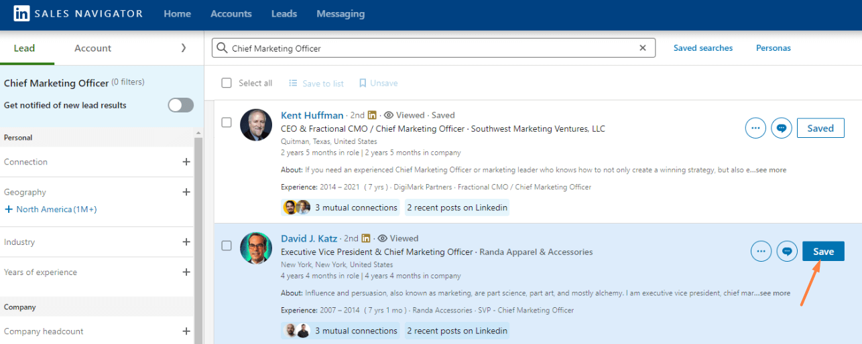Open the Home menu
This screenshot has width=862, height=344.
coord(177,13)
